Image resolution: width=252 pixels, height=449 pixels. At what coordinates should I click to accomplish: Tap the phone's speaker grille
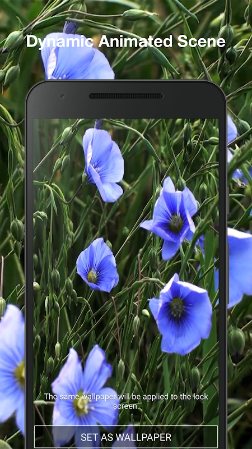coord(126,96)
